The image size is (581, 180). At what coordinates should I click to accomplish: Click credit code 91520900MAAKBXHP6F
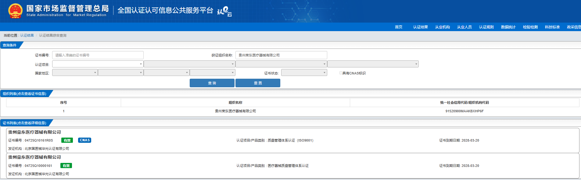(x=464, y=111)
